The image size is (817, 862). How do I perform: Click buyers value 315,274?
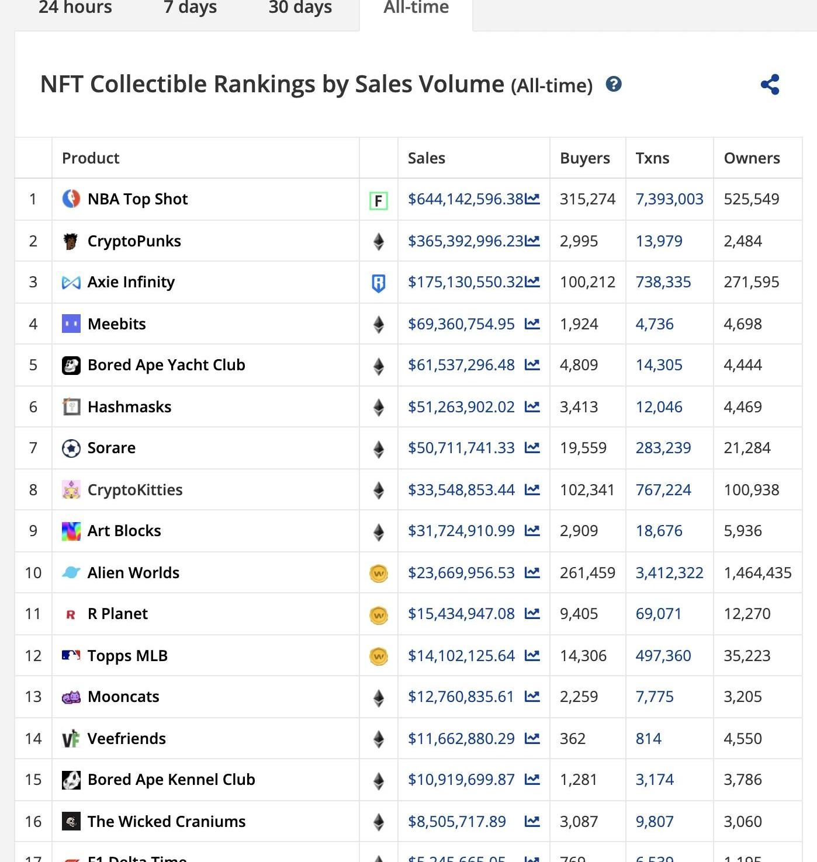[x=587, y=199]
